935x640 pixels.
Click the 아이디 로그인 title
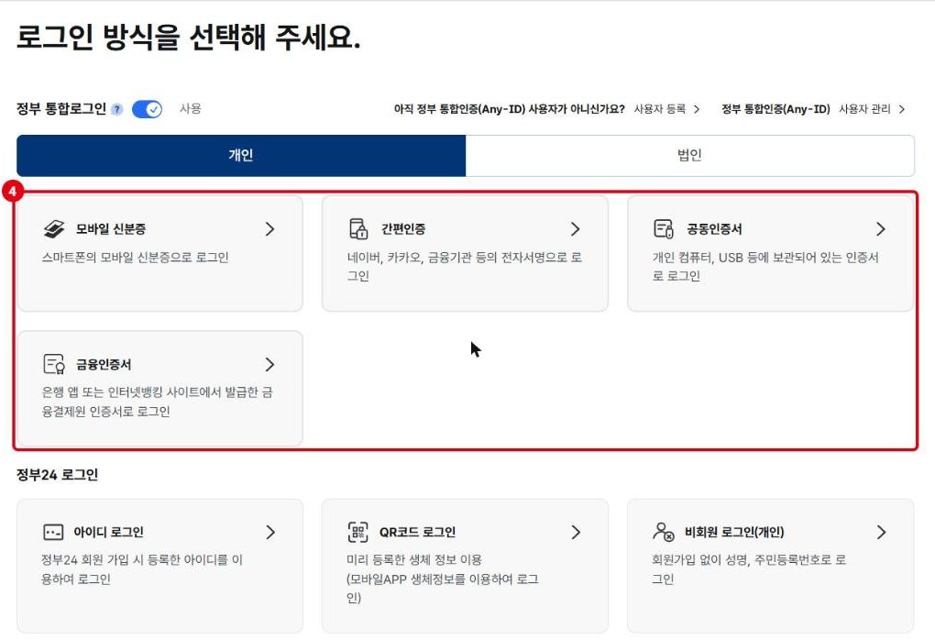click(108, 532)
